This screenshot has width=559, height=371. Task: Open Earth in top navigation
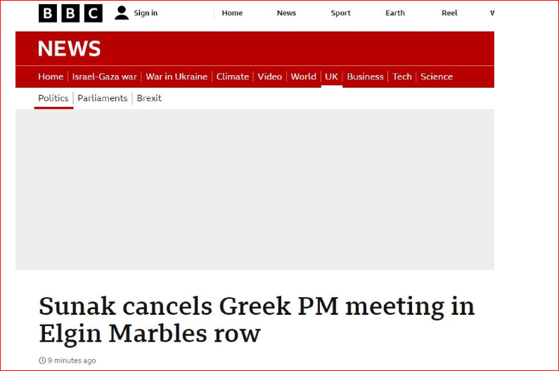[x=395, y=13]
